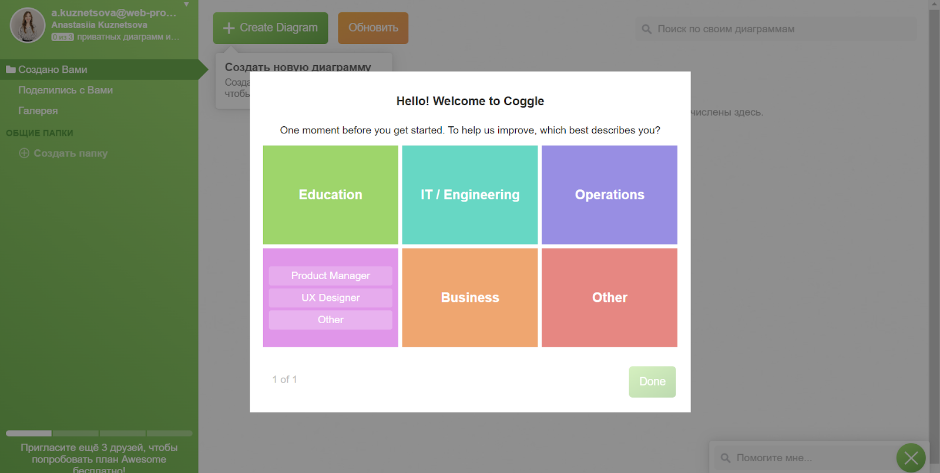Screen dimensions: 940x473
Task: Open the Создано Вами folder
Action: [53, 69]
